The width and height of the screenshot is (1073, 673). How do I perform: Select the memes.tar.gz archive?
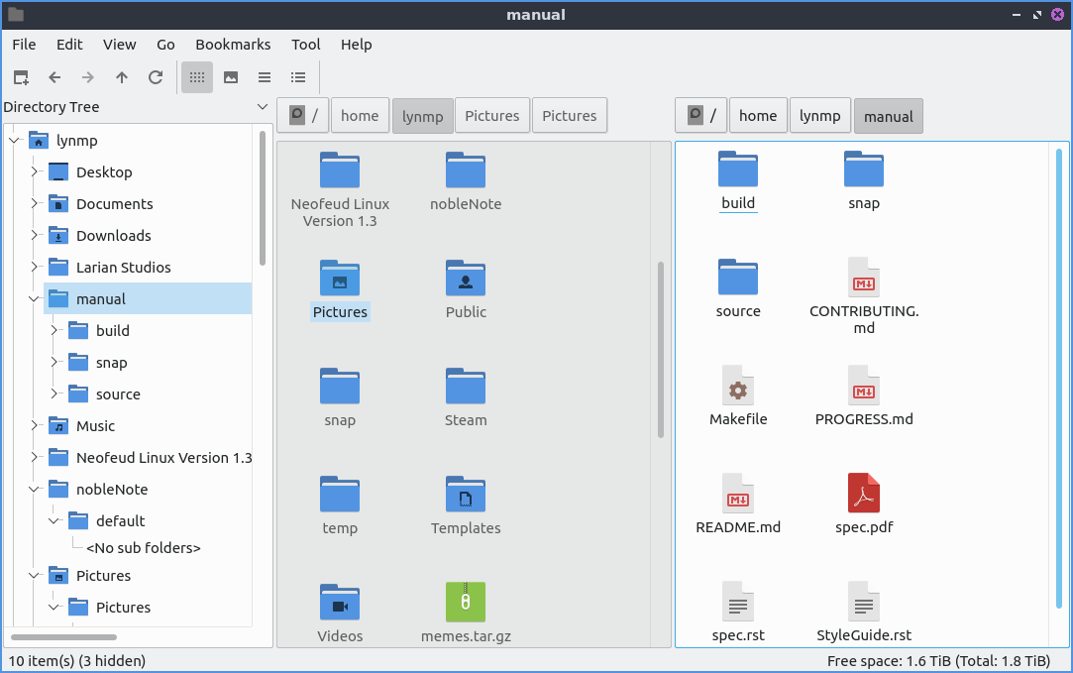(x=466, y=603)
